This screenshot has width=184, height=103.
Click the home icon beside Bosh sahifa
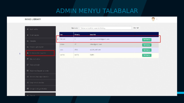pos(28,29)
